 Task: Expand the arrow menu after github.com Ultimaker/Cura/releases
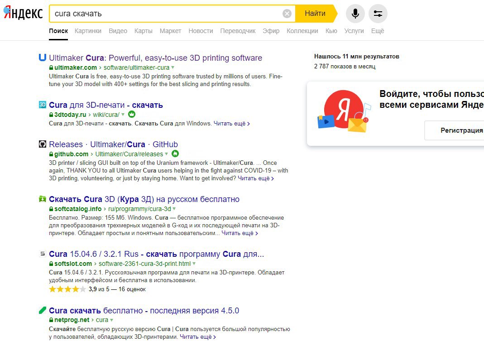(x=166, y=154)
